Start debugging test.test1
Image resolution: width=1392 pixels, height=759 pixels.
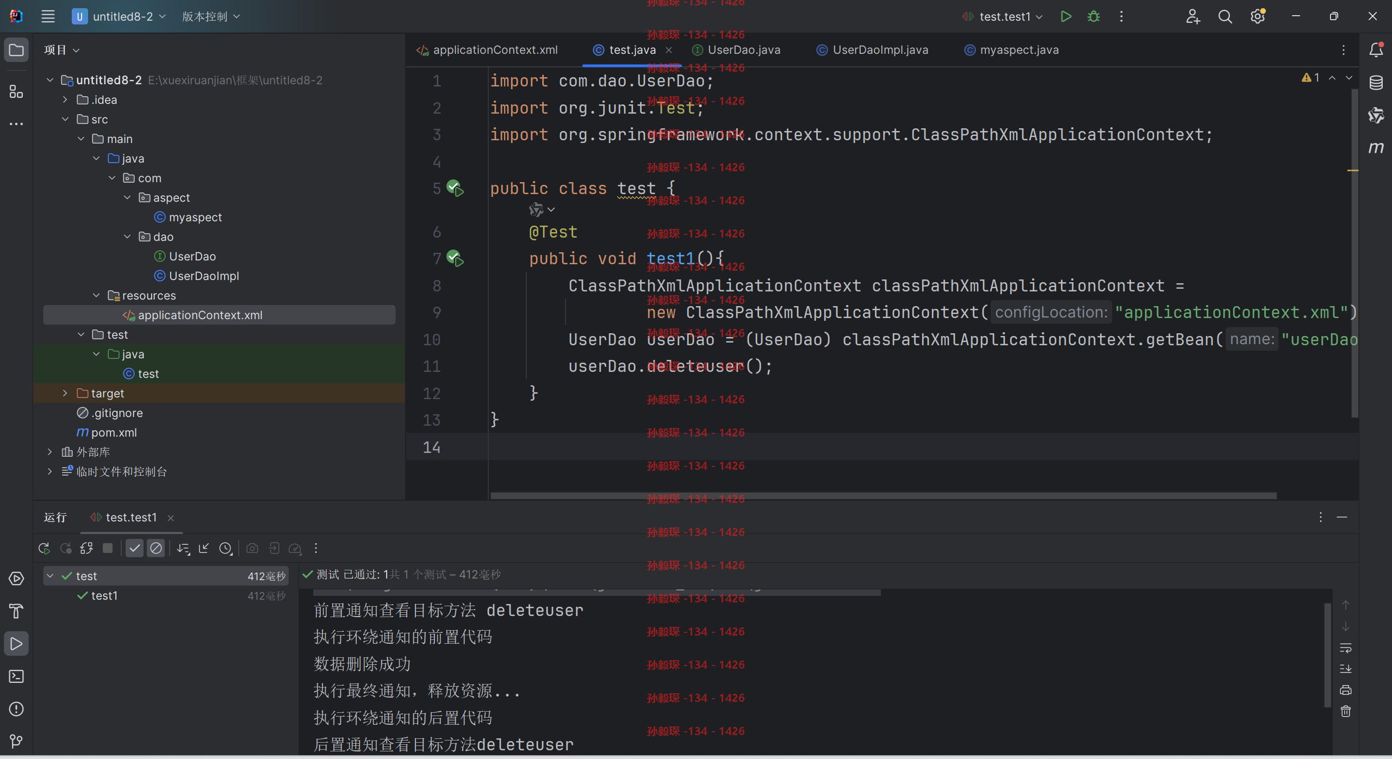[x=1093, y=16]
